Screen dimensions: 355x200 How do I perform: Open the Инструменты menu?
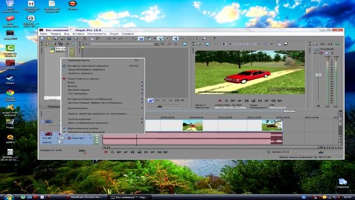pos(97,34)
